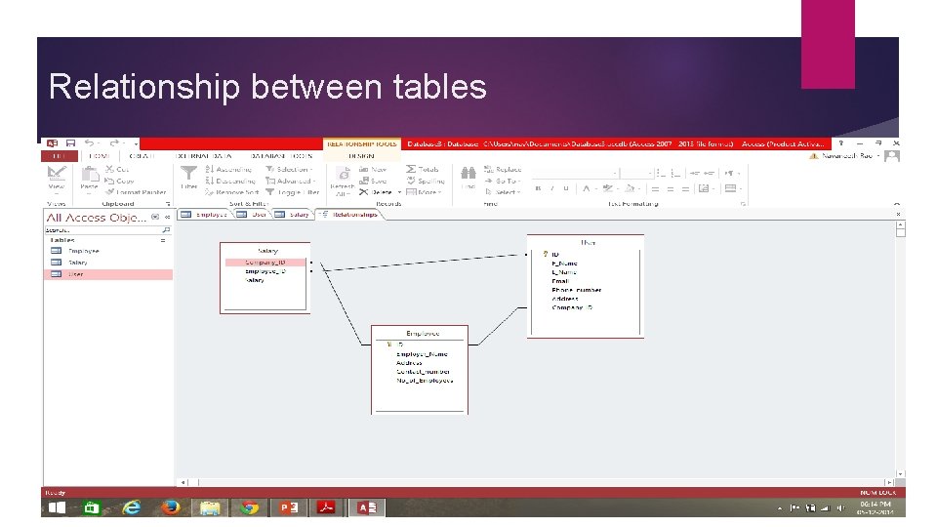The height and width of the screenshot is (527, 937).
Task: Click Toggle Filter
Action: (293, 192)
